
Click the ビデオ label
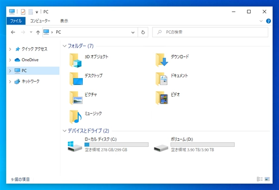[175, 95]
